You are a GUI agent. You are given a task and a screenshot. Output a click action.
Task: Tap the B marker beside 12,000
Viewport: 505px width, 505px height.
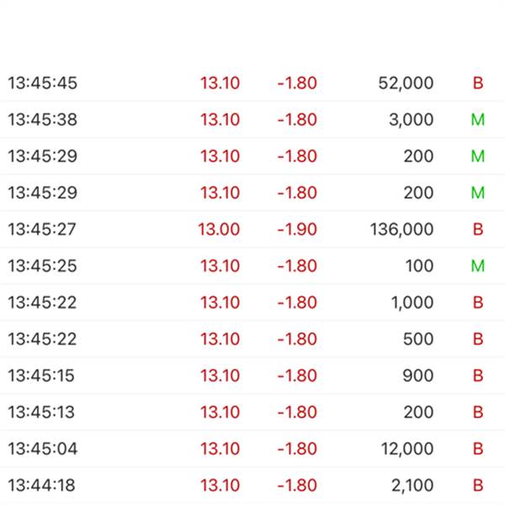tap(478, 449)
